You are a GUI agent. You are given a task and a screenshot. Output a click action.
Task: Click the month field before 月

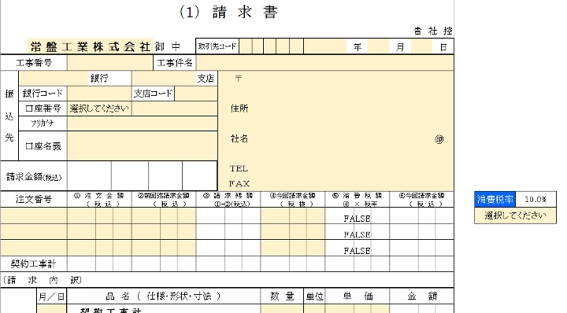click(x=379, y=46)
